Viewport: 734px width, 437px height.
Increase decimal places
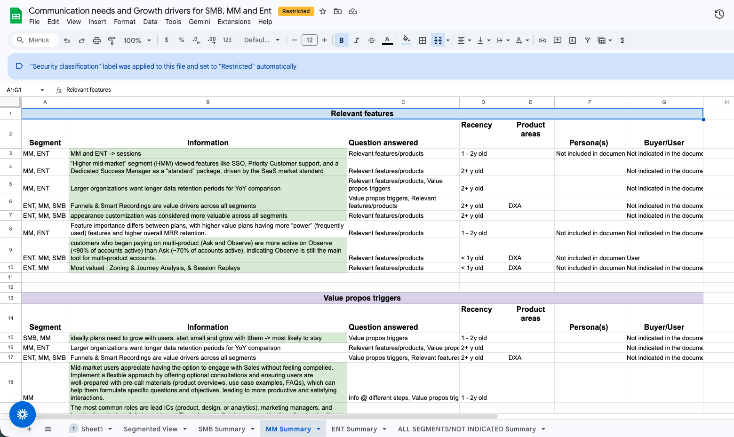pyautogui.click(x=212, y=40)
